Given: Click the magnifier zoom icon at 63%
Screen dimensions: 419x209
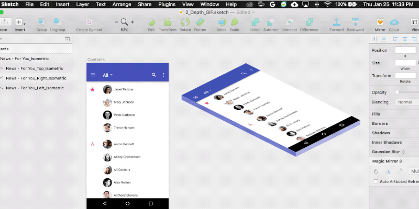Looking at the screenshot, I should pos(124,22).
